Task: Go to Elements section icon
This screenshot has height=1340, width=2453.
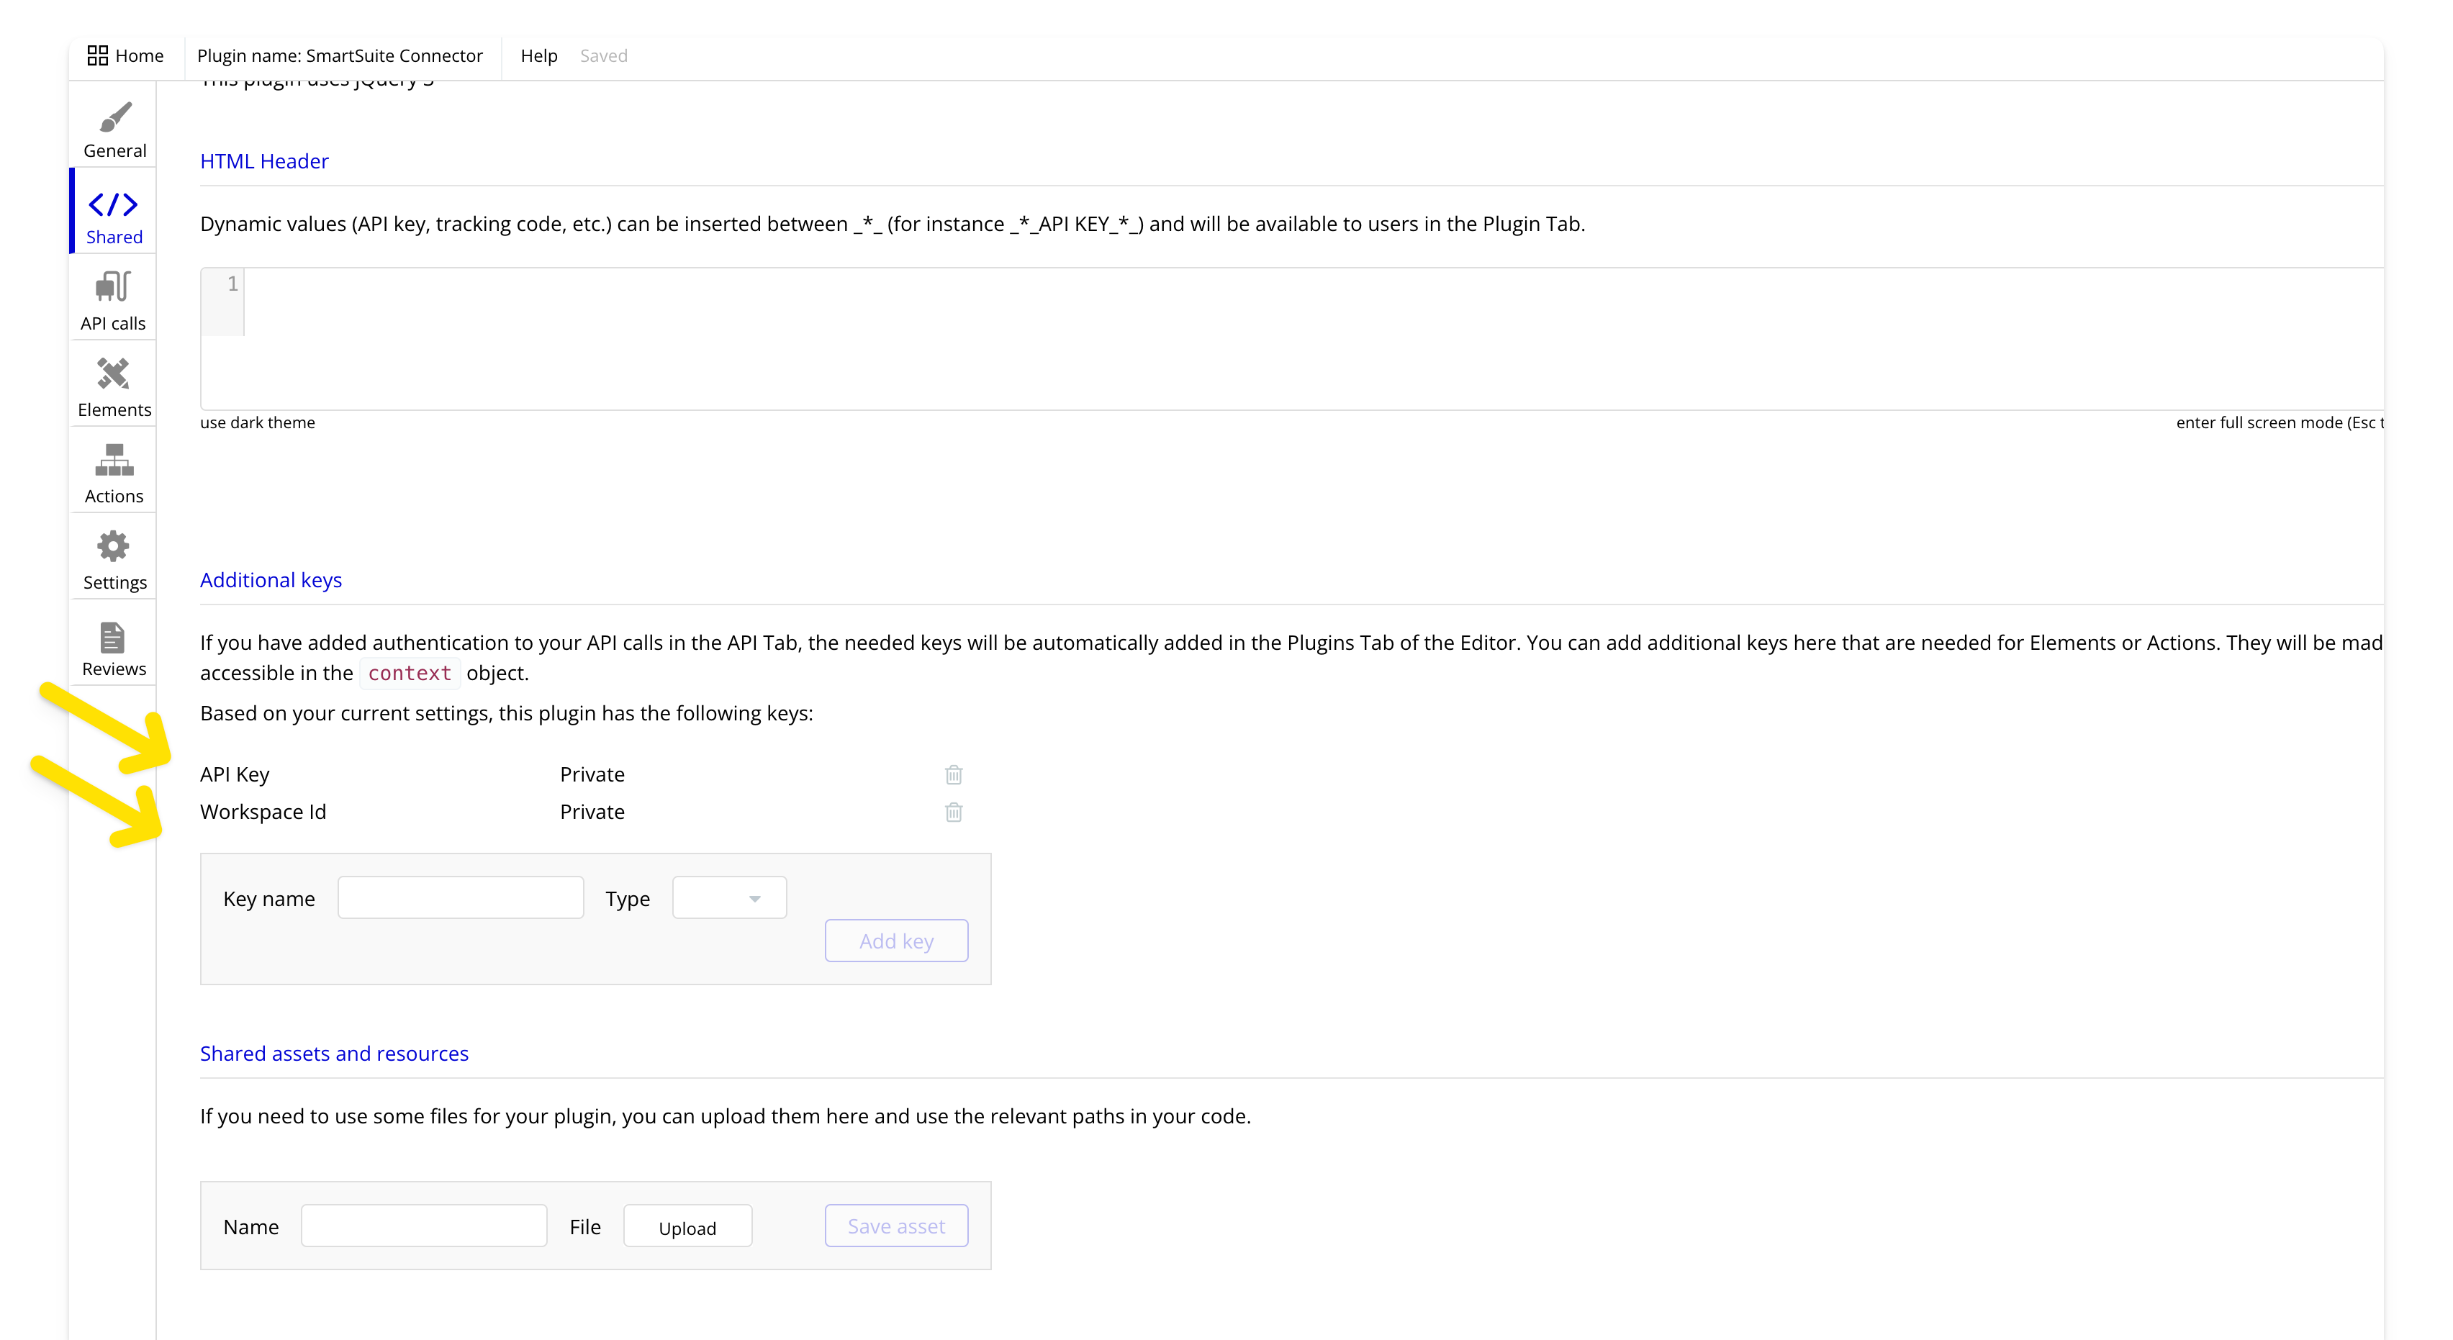Action: [x=113, y=374]
